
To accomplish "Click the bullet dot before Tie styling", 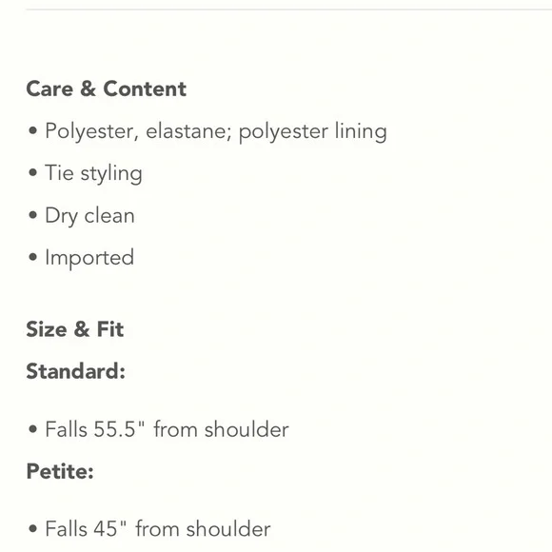I will [32, 172].
